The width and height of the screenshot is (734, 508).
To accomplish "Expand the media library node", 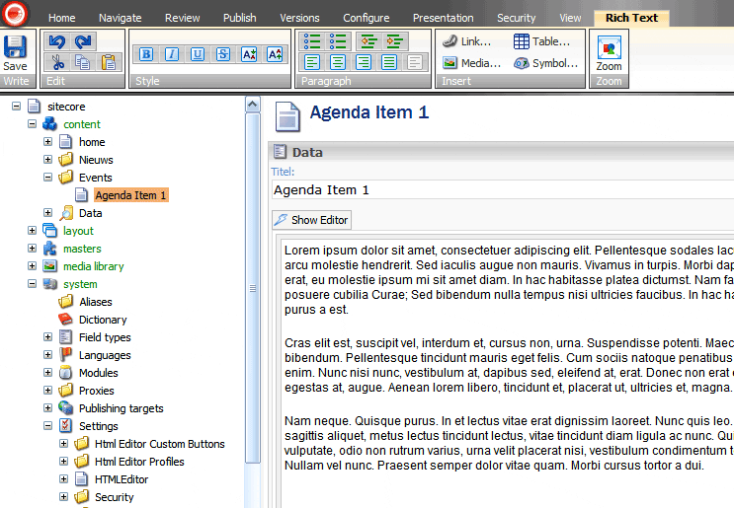I will (x=33, y=266).
